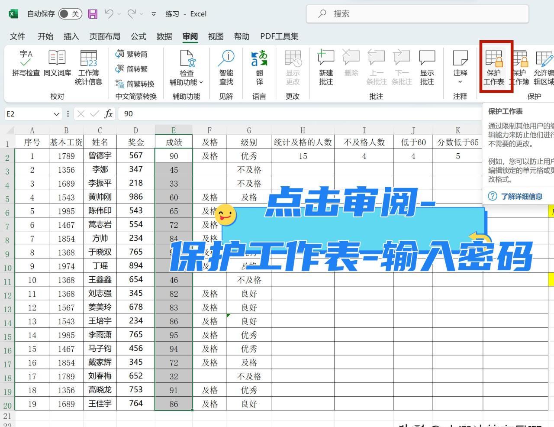This screenshot has height=427, width=554.
Task: Click 繁转简 conversion
Action: pos(131,54)
